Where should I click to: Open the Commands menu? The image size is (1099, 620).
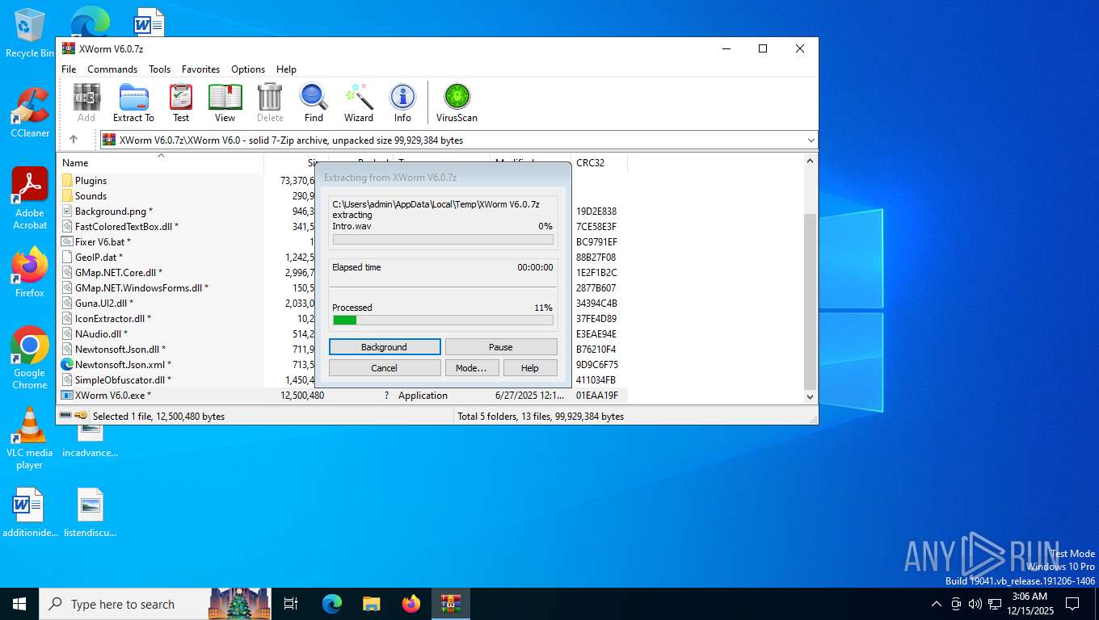(x=112, y=69)
